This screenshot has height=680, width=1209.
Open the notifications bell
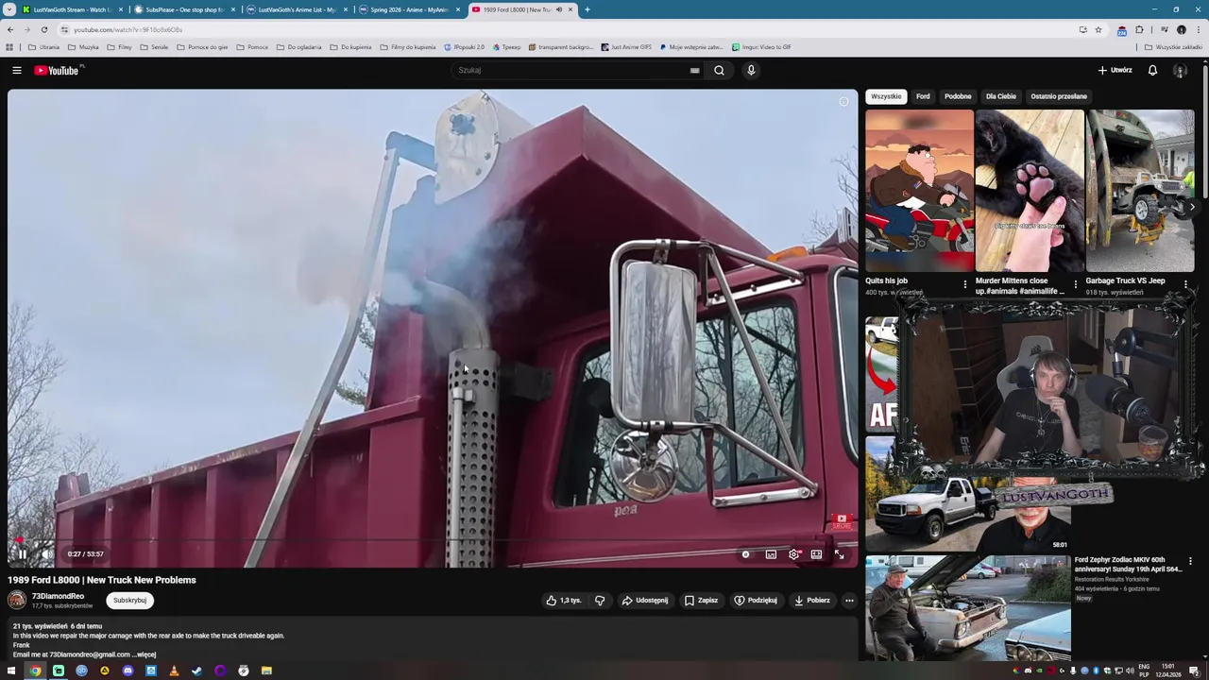1152,71
